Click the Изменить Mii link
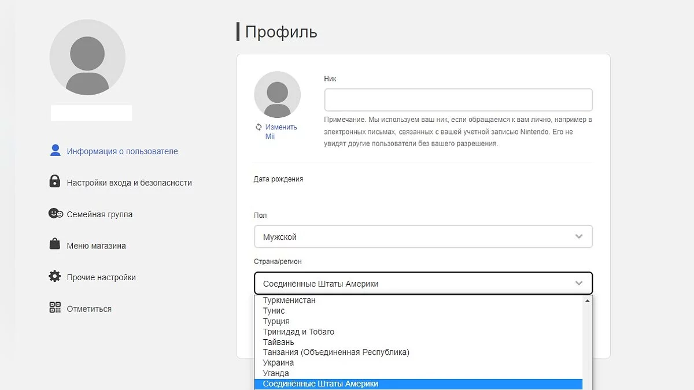The image size is (694, 390). tap(281, 132)
